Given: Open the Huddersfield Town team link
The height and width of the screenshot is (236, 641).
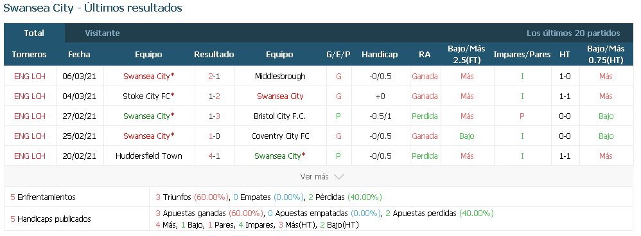Looking at the screenshot, I should (149, 156).
